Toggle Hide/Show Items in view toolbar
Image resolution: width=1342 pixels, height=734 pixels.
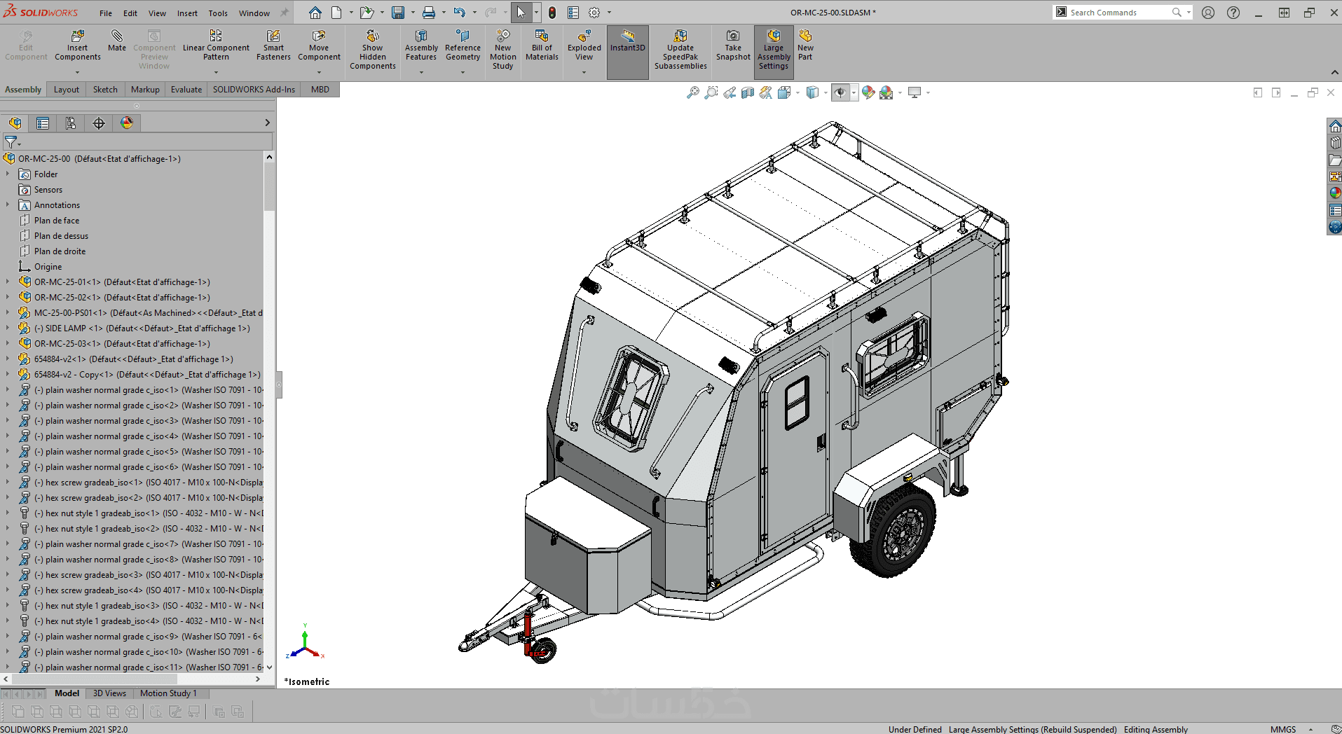pyautogui.click(x=840, y=92)
